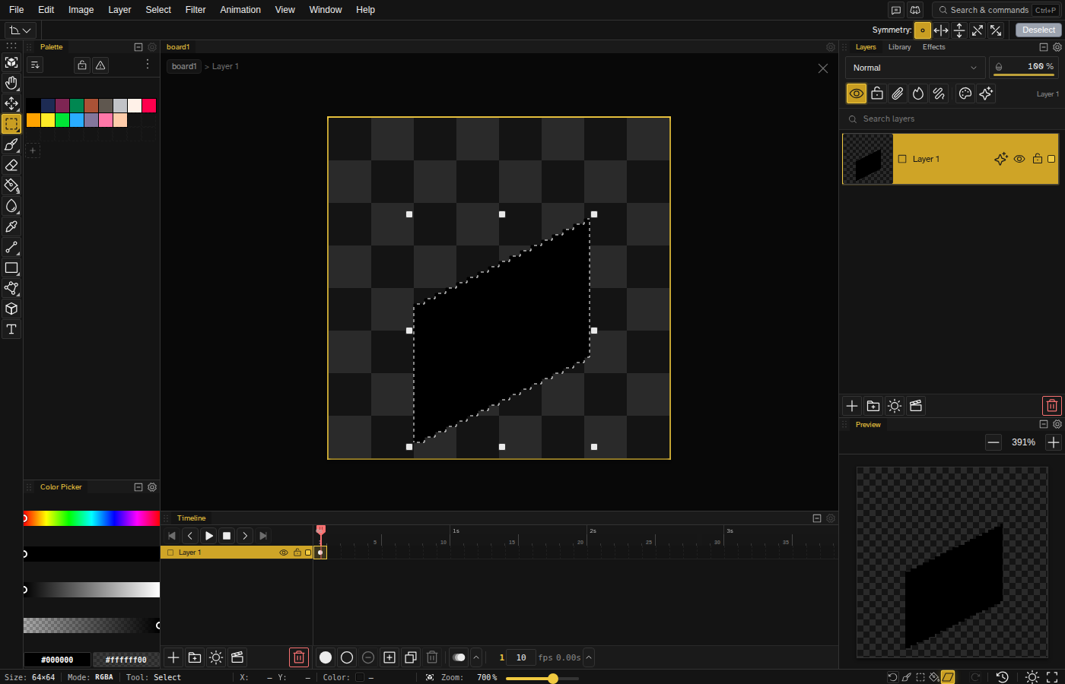Toggle the onion skin switch in Timeline
This screenshot has width=1065, height=684.
459,657
